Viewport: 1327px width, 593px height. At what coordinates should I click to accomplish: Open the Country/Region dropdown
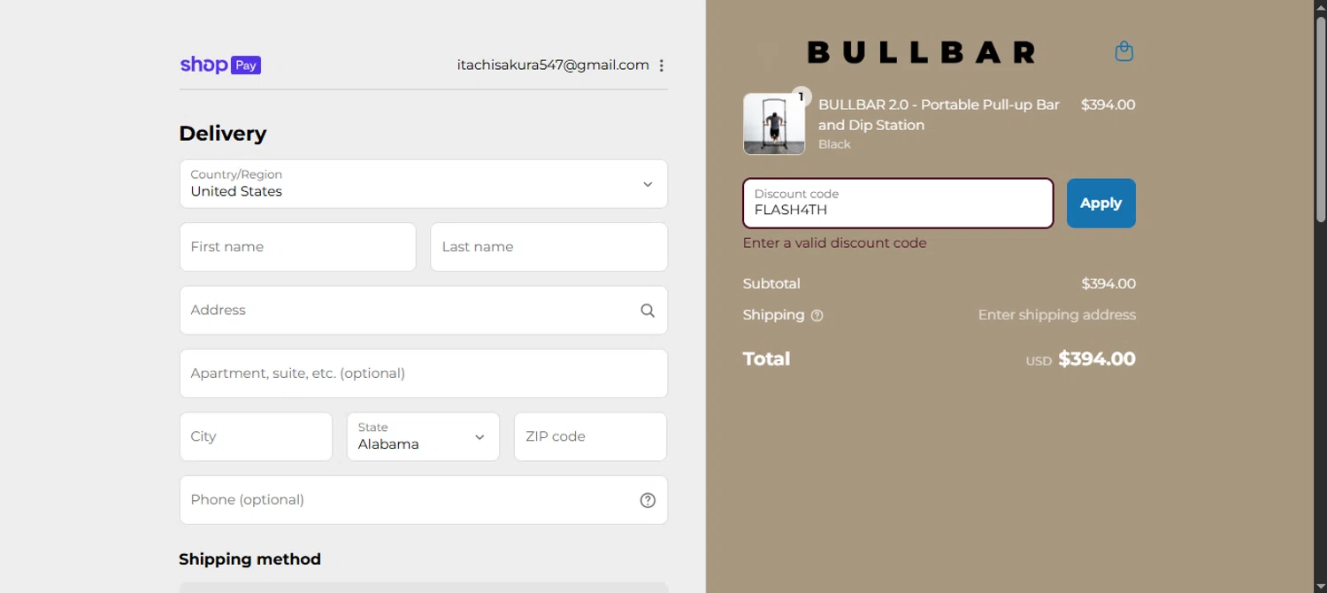click(x=424, y=184)
